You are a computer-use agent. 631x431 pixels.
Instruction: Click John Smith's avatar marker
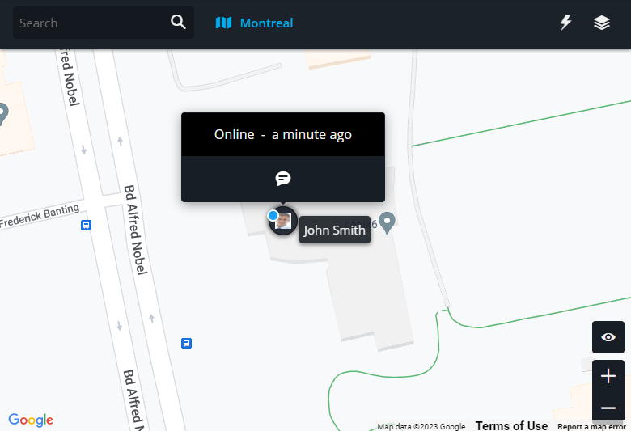click(x=283, y=221)
